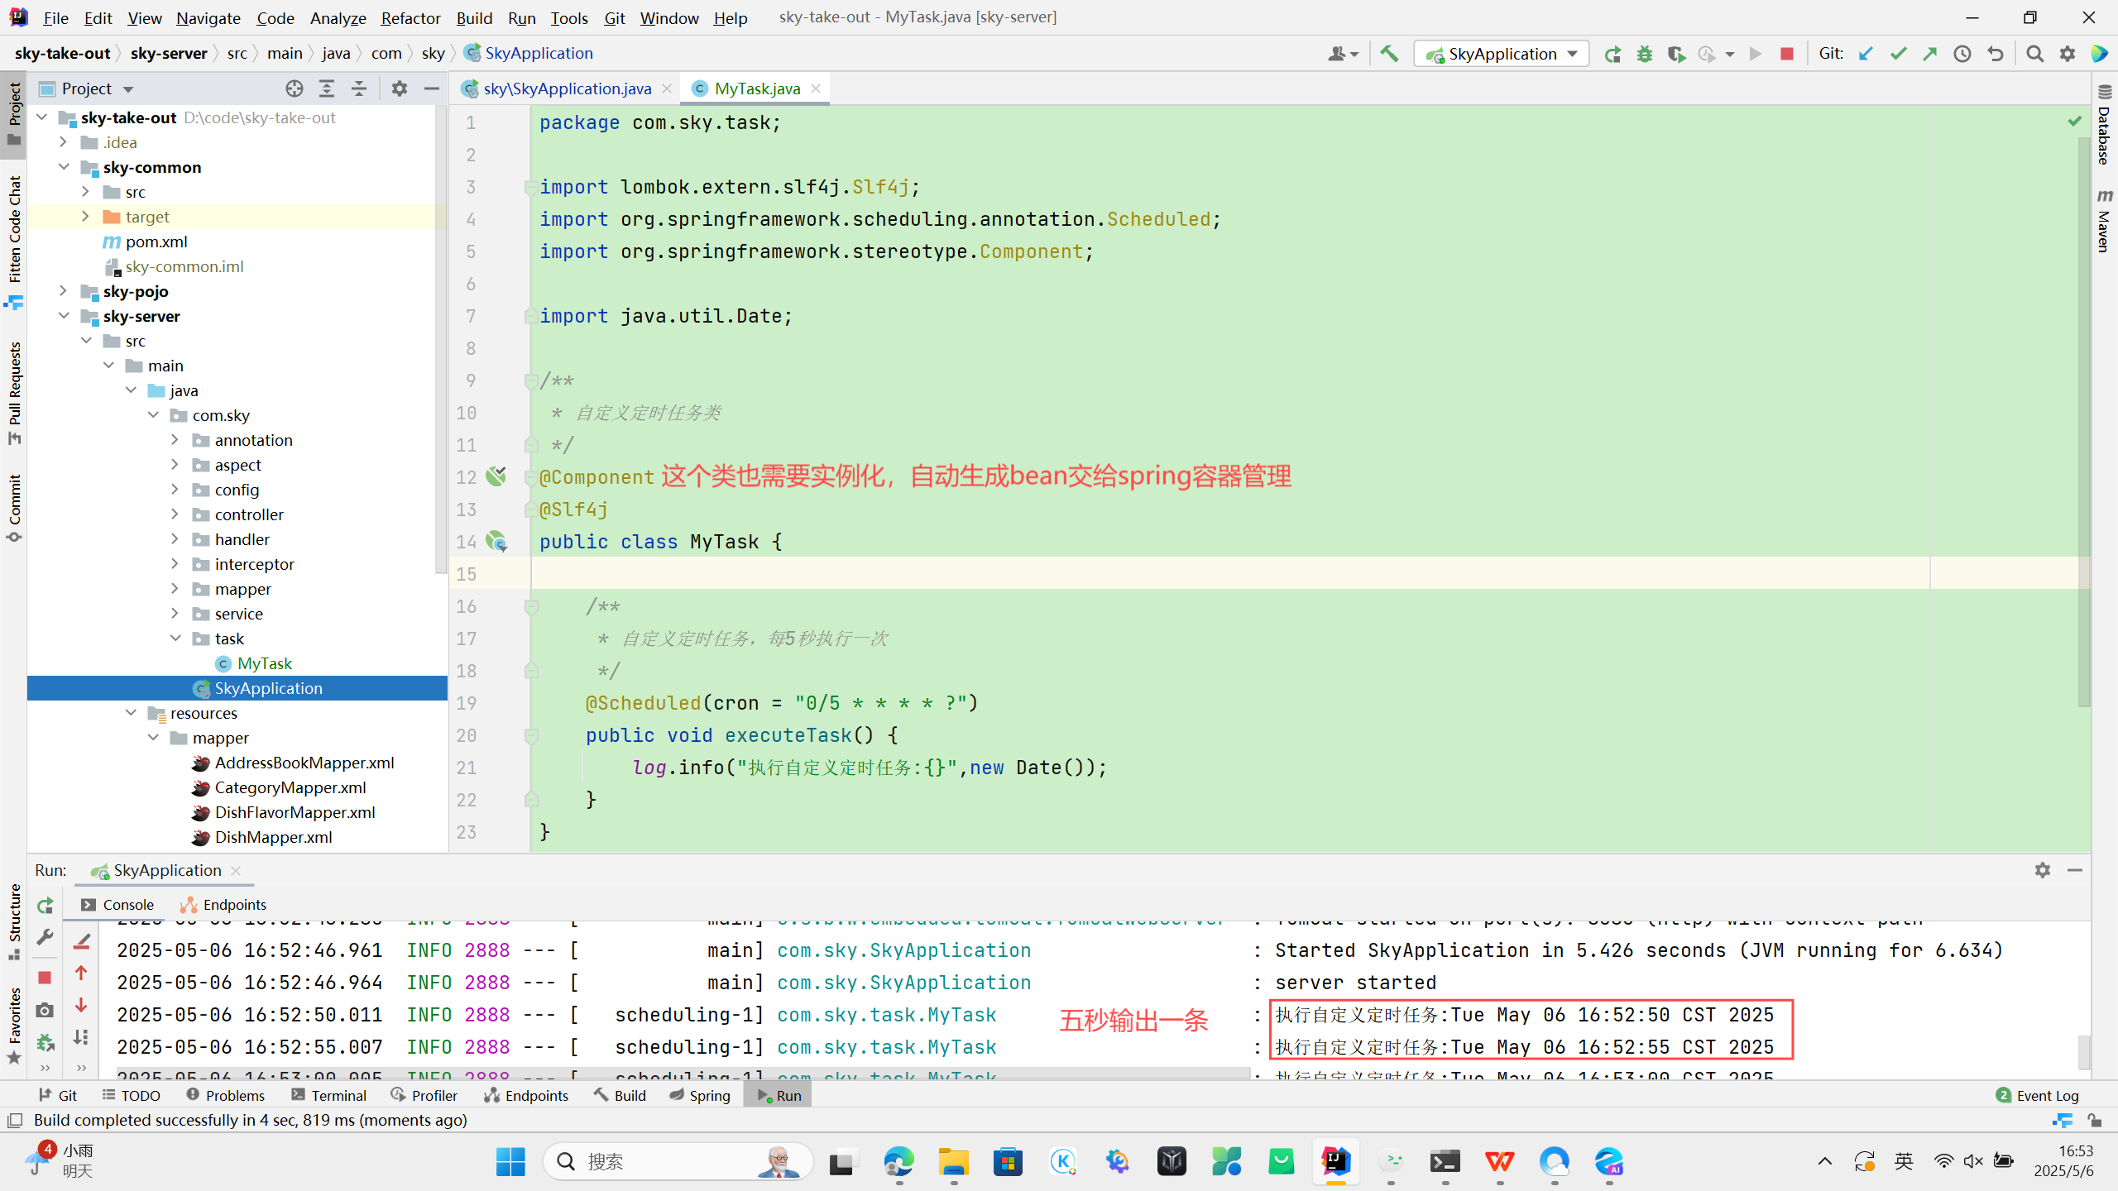Toggle scroll to end in console
2118x1191 pixels.
point(81,1037)
